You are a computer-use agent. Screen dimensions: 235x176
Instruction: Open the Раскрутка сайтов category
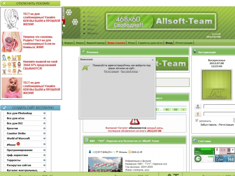[19, 165]
